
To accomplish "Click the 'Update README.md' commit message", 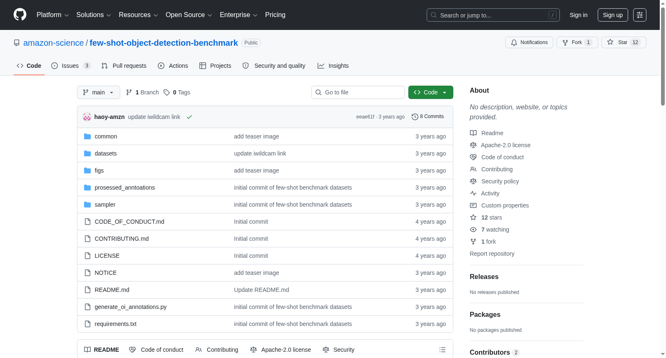I will pos(261,290).
